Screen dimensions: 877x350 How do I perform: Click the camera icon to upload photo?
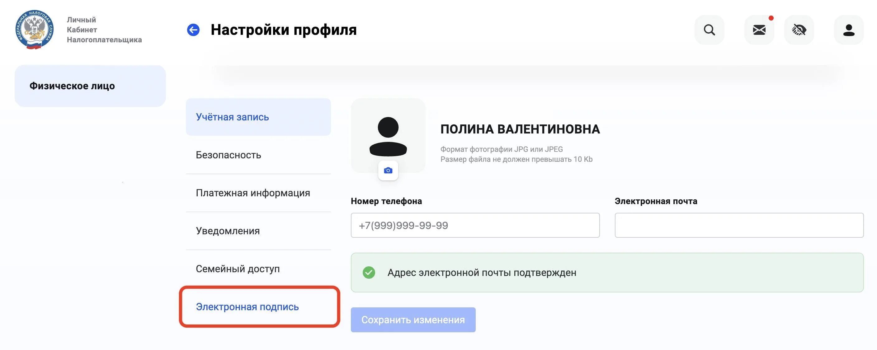(x=388, y=170)
